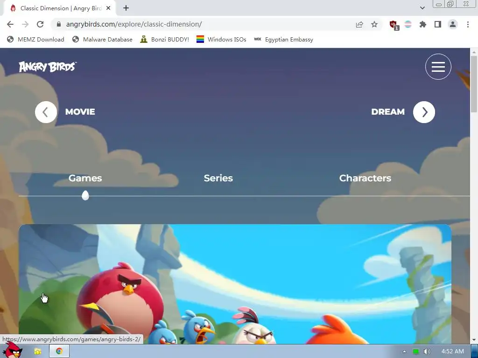
Task: Click the browser forward arrow
Action: [25, 24]
